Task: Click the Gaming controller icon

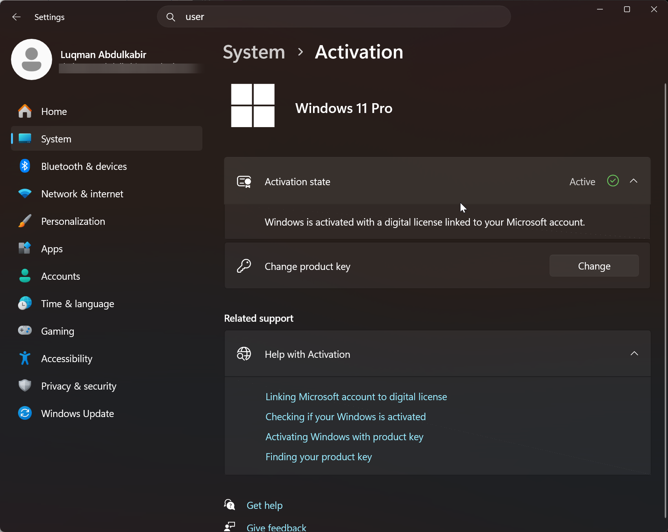Action: 25,330
